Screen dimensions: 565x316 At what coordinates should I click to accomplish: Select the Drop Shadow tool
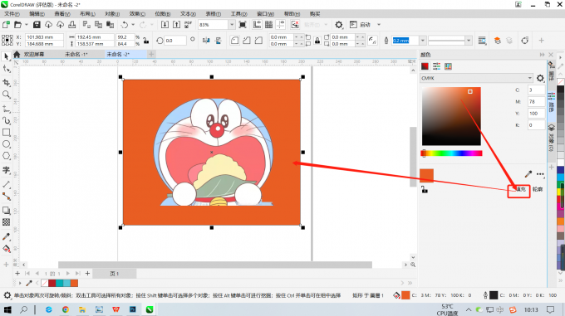point(6,211)
